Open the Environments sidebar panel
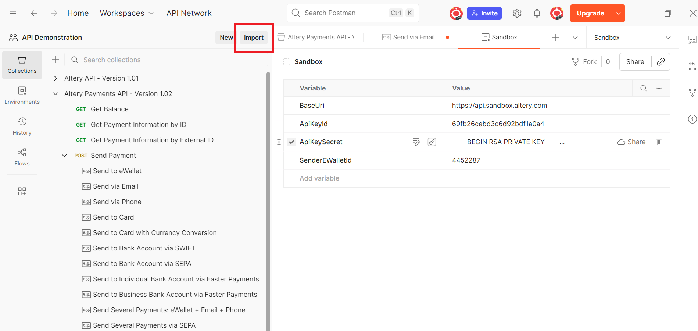The image size is (698, 331). click(22, 96)
